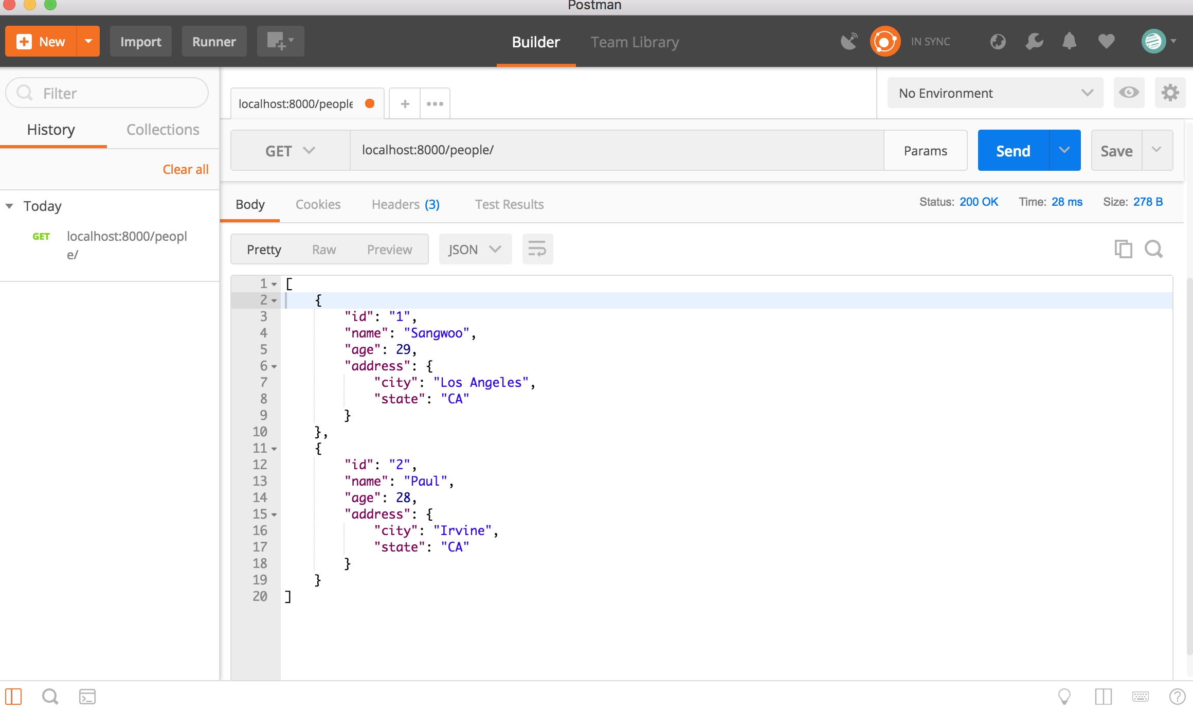Switch to Preview view
Screen dimensions: 1193x711
tap(389, 250)
